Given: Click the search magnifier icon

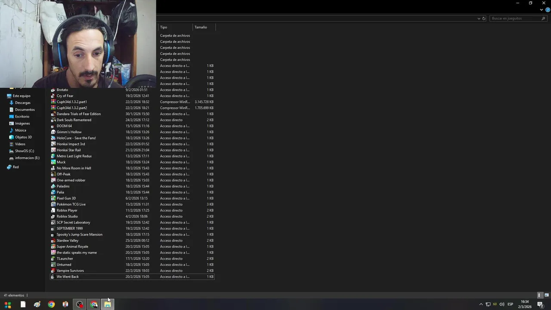Looking at the screenshot, I should [x=543, y=19].
